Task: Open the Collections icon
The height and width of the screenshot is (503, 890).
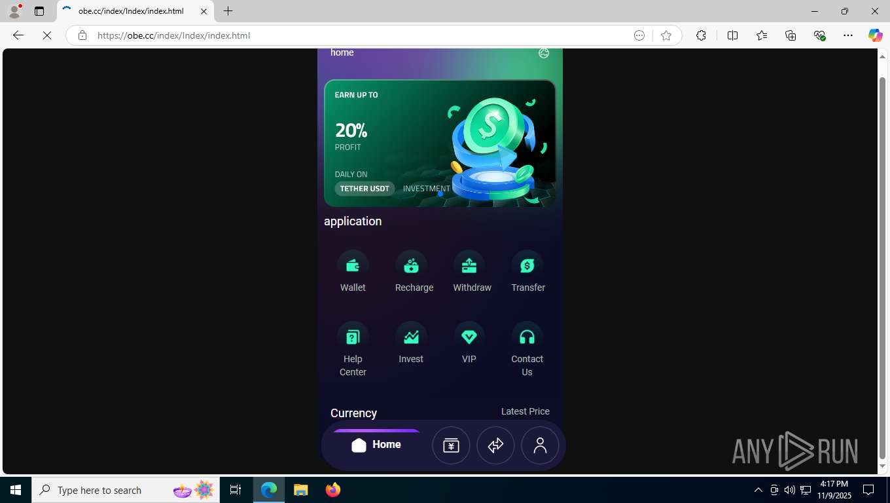Action: click(x=791, y=35)
